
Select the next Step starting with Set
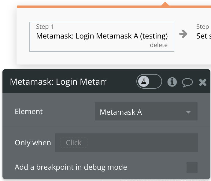point(203,32)
